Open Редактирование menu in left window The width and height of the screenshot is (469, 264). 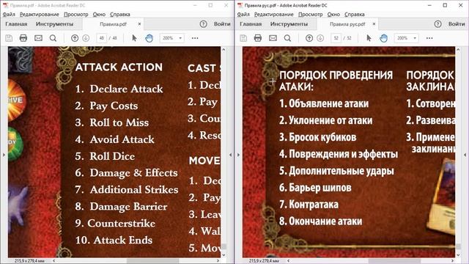click(39, 15)
